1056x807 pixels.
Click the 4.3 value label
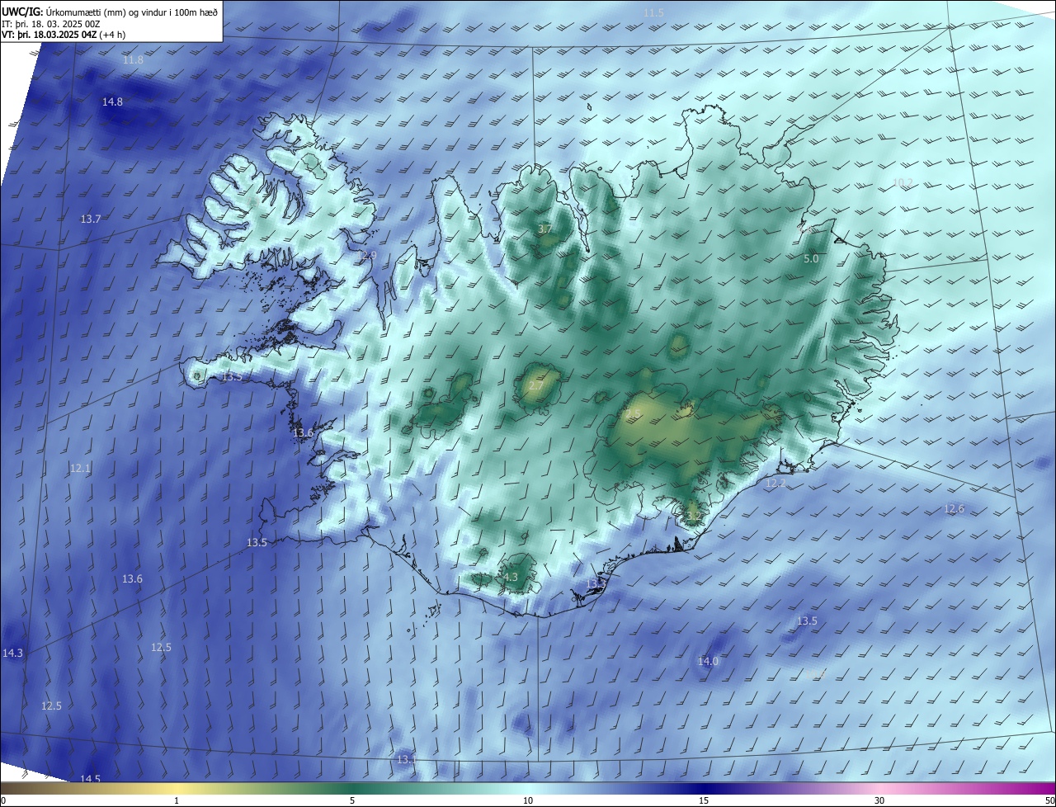pos(511,578)
